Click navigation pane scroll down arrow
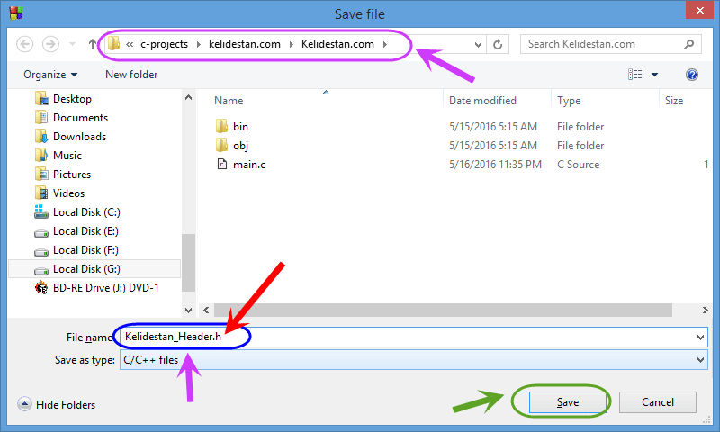Viewport: 720px width, 432px height. coord(188,310)
